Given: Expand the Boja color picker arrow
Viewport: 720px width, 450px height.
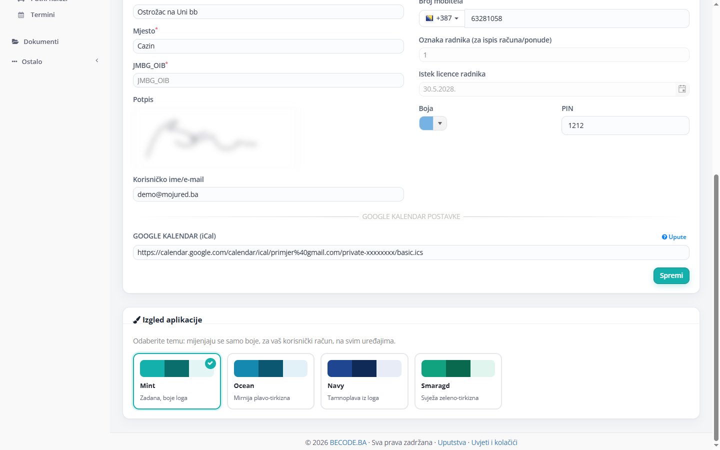Looking at the screenshot, I should [440, 123].
